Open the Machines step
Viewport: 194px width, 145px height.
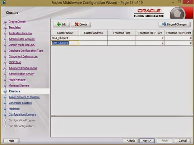(x=14, y=109)
